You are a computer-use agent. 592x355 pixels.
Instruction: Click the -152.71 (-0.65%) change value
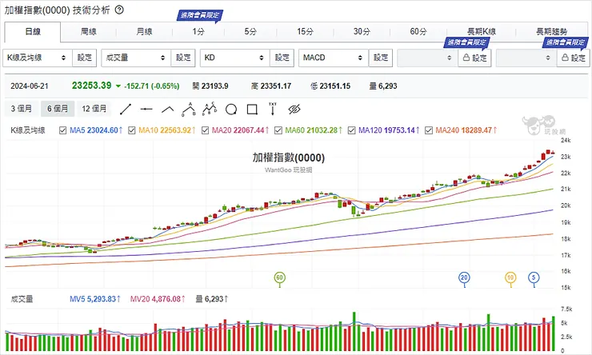(151, 86)
